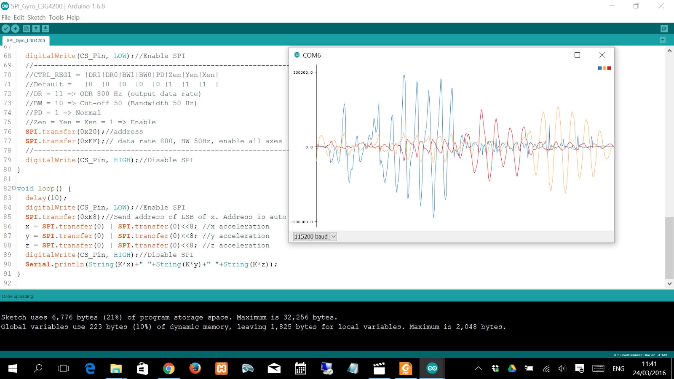Create a new sketch with New icon
Screen dimensions: 674x379
coord(26,29)
